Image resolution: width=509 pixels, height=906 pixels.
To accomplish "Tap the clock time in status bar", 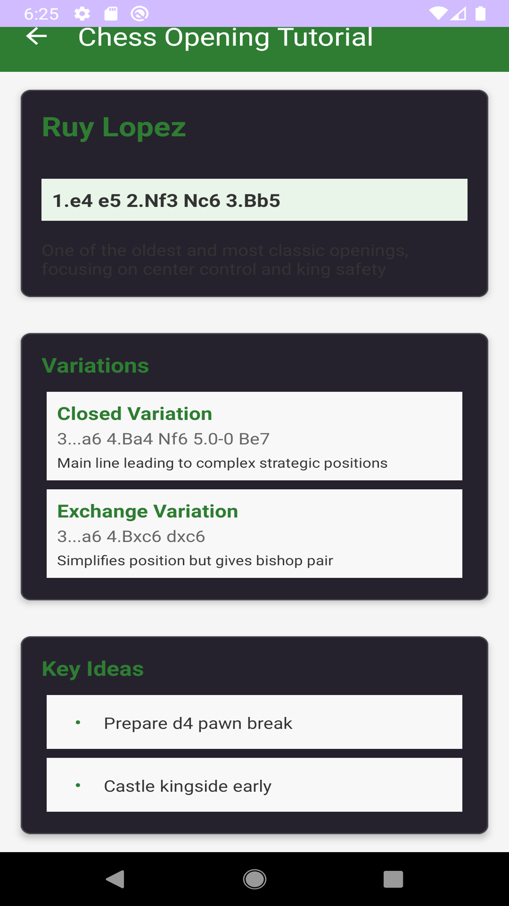I will pos(41,14).
